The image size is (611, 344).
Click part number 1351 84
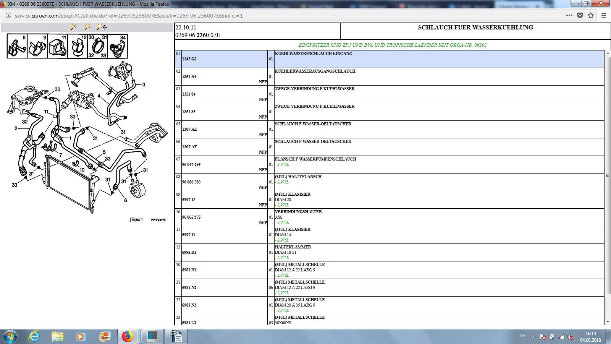(189, 94)
